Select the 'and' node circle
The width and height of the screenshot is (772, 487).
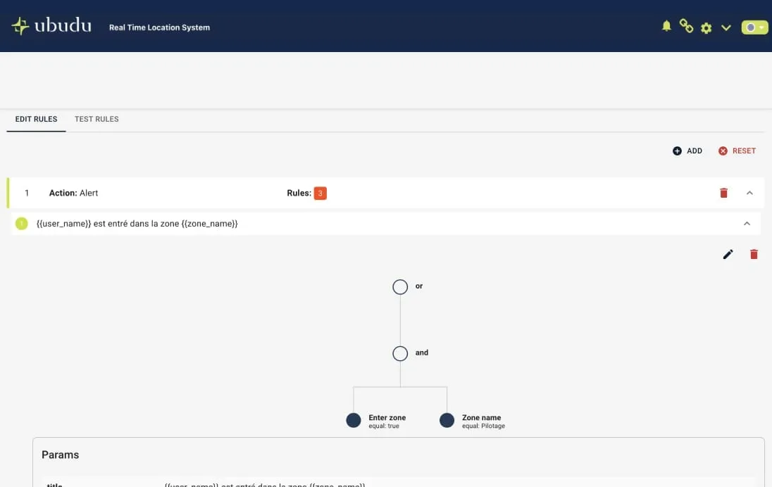(400, 353)
